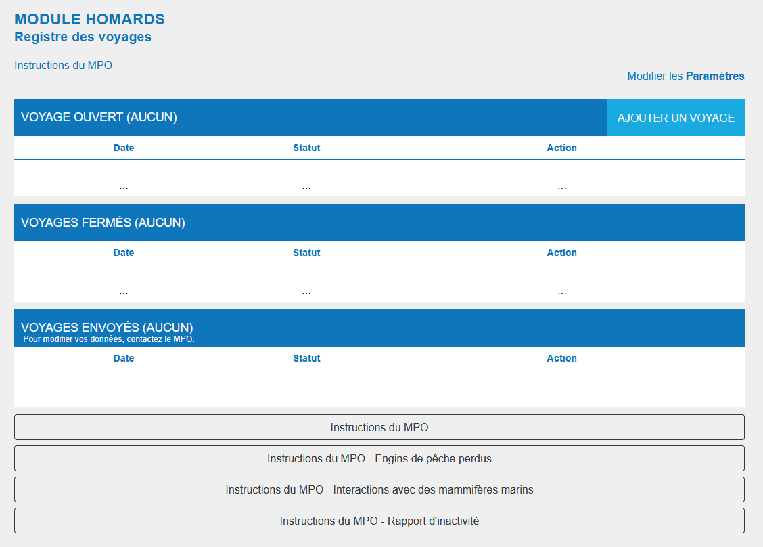This screenshot has width=763, height=547.
Task: Click the Date column header in Voyage Ouvert
Action: [x=124, y=148]
